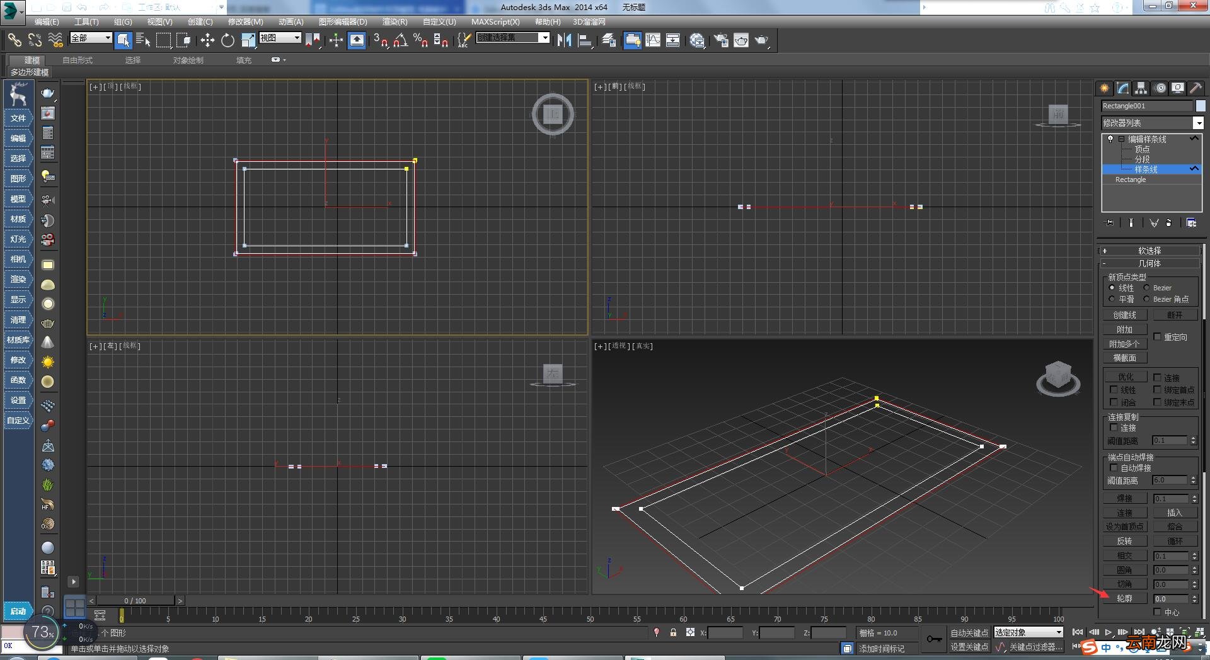Open 创建选择集 named selection dropdown
Screen dimensions: 1210x660
point(513,38)
